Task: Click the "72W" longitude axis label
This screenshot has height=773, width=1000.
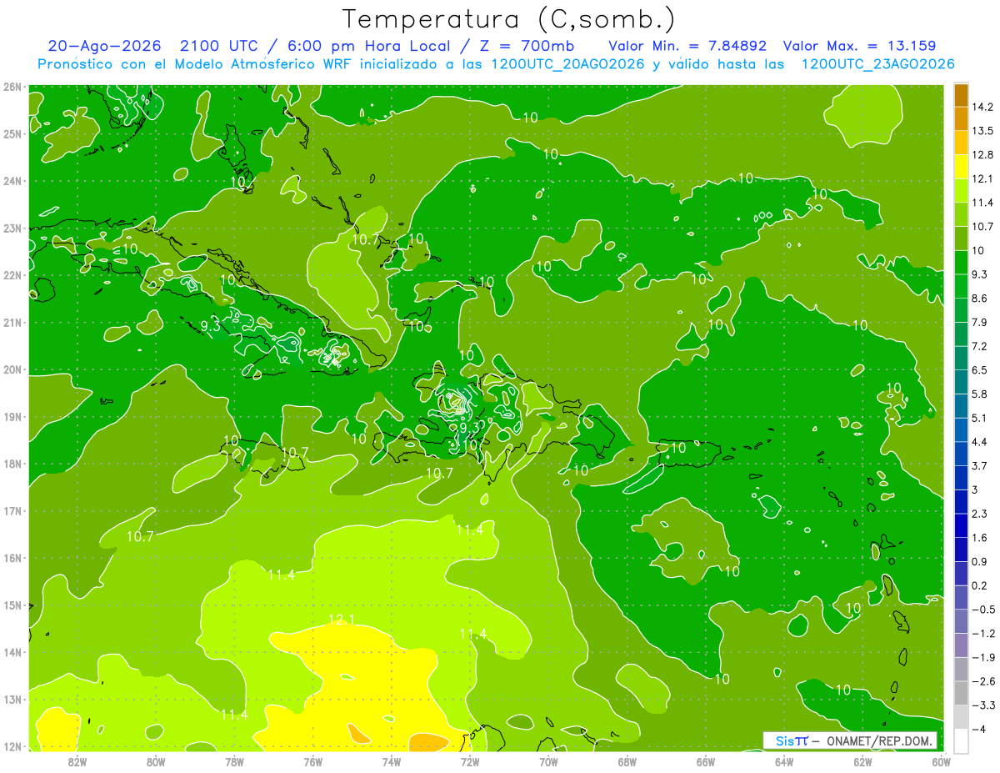Action: click(470, 761)
